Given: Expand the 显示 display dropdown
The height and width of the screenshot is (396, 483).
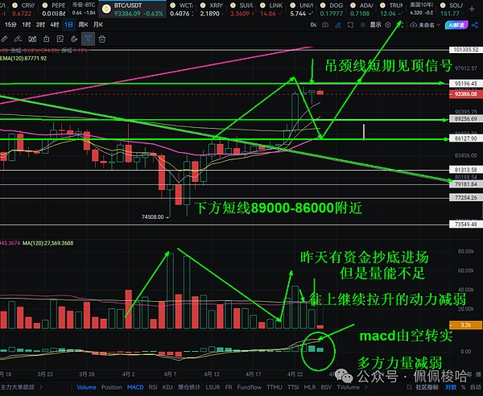Looking at the screenshot, I should click(x=377, y=25).
